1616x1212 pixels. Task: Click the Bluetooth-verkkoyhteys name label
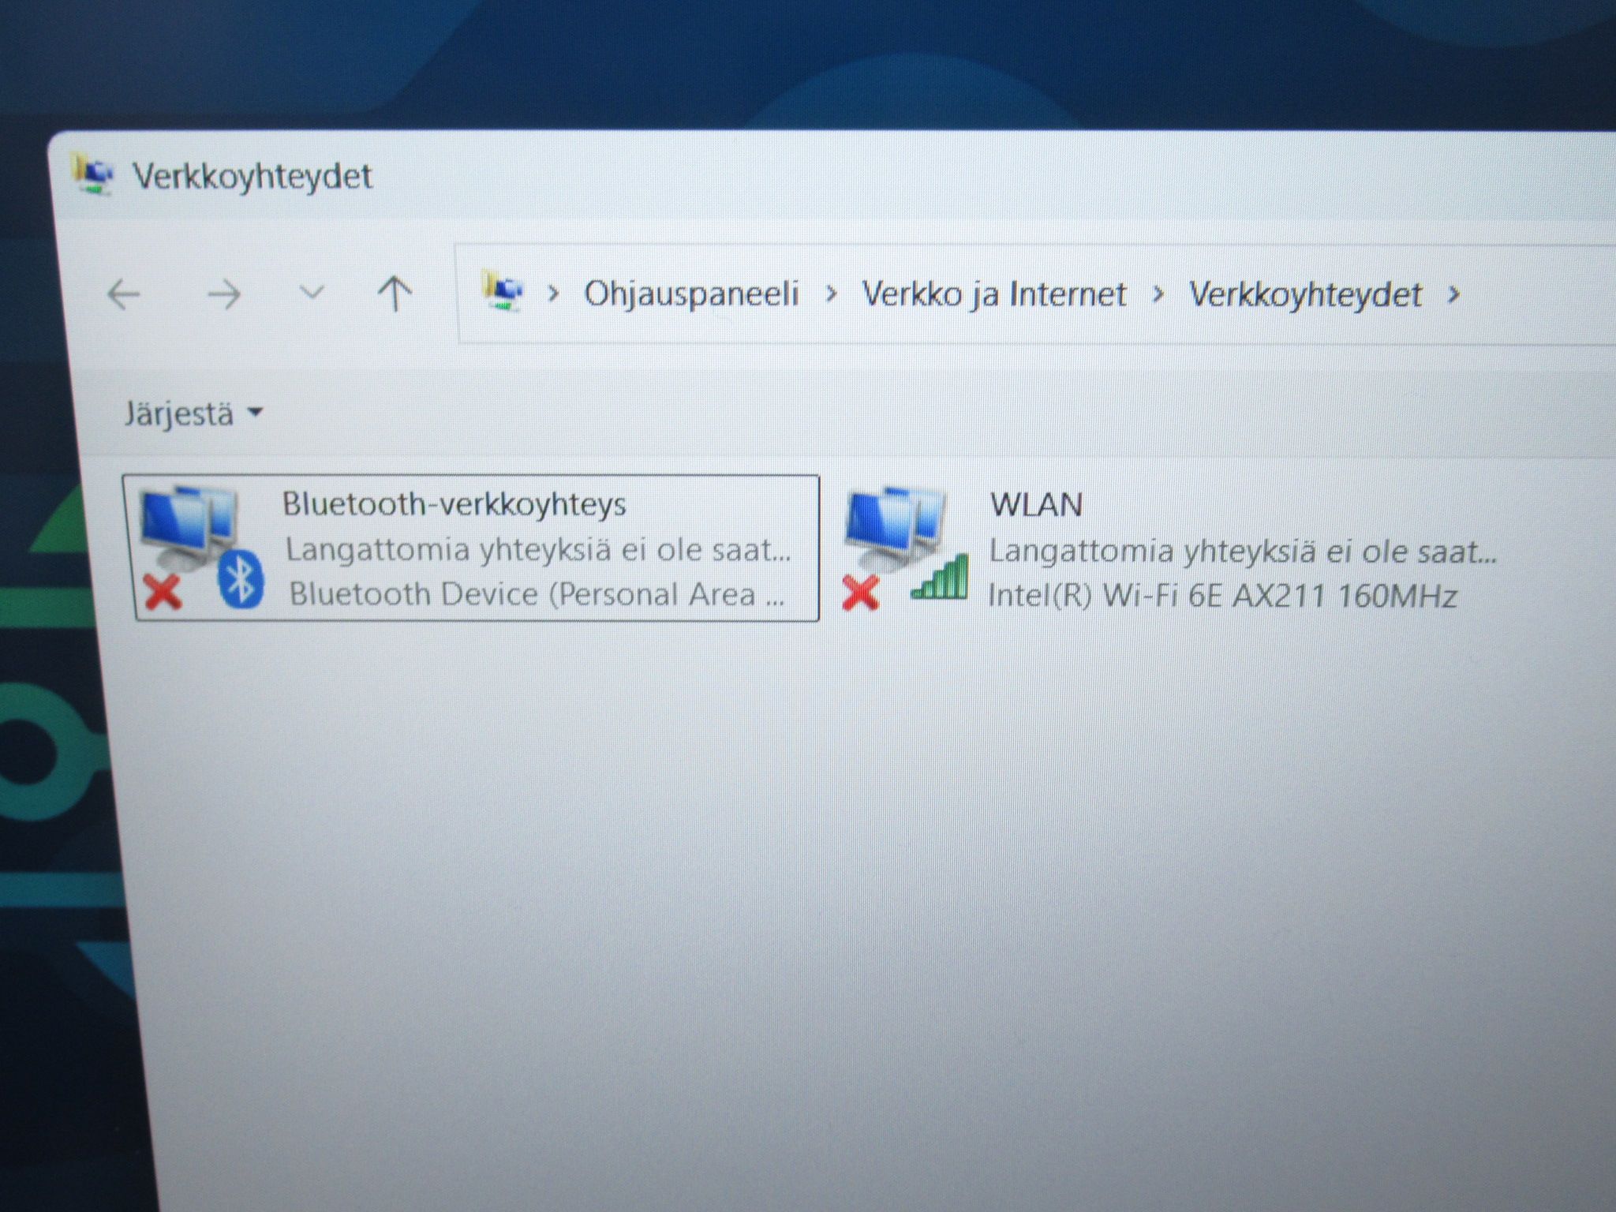tap(454, 504)
